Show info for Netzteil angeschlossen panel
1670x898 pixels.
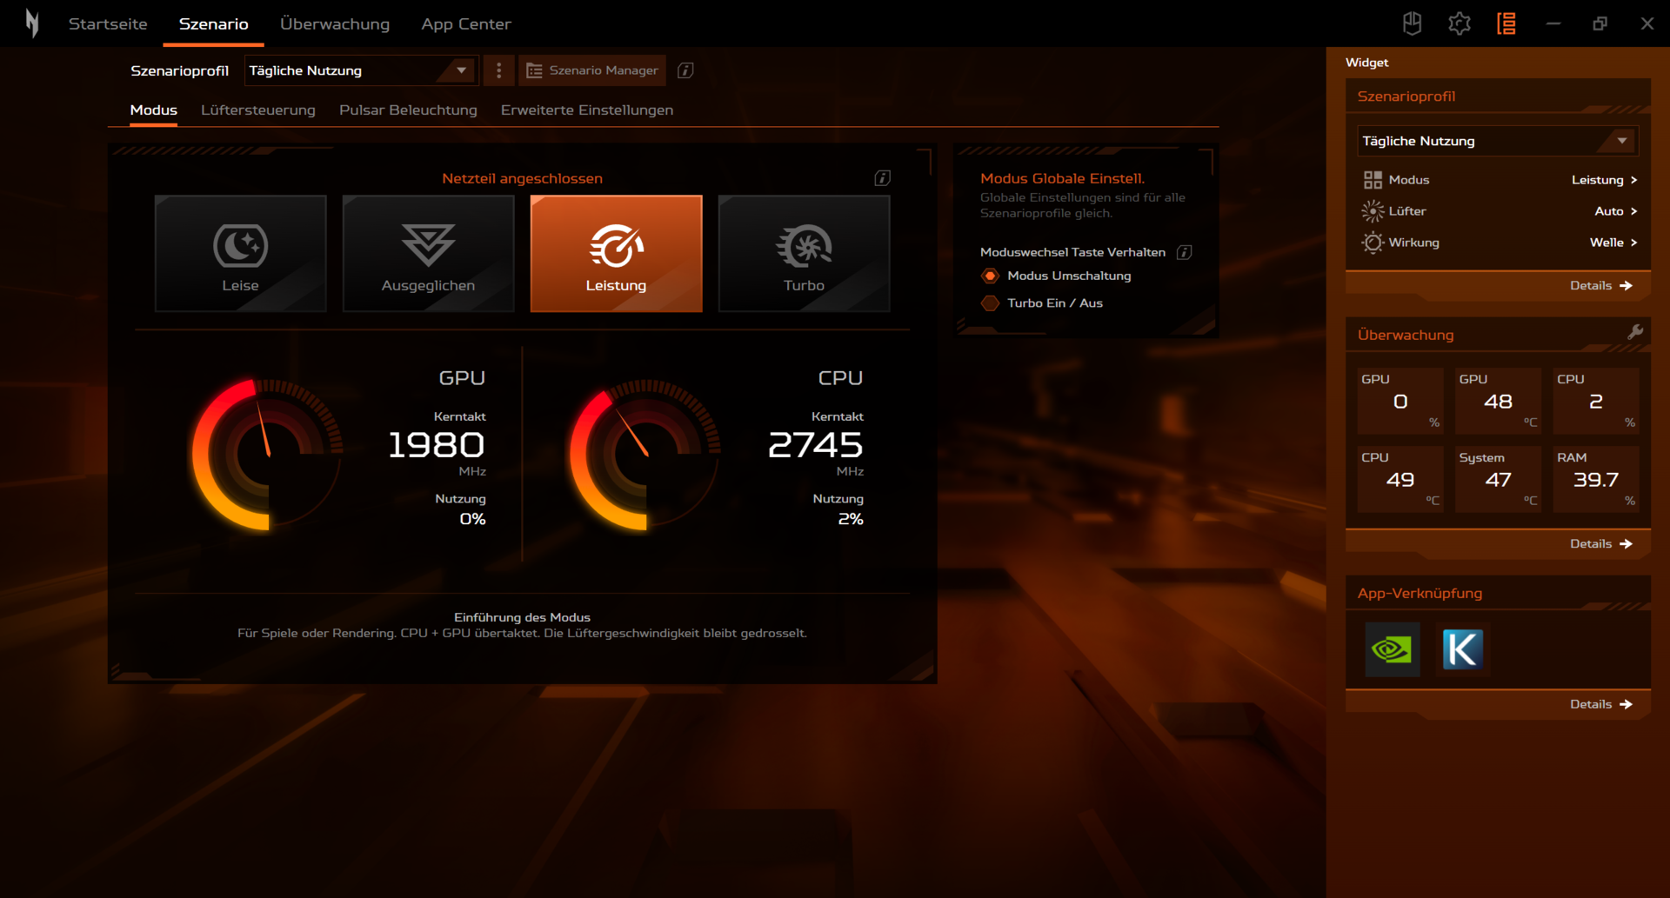point(882,178)
